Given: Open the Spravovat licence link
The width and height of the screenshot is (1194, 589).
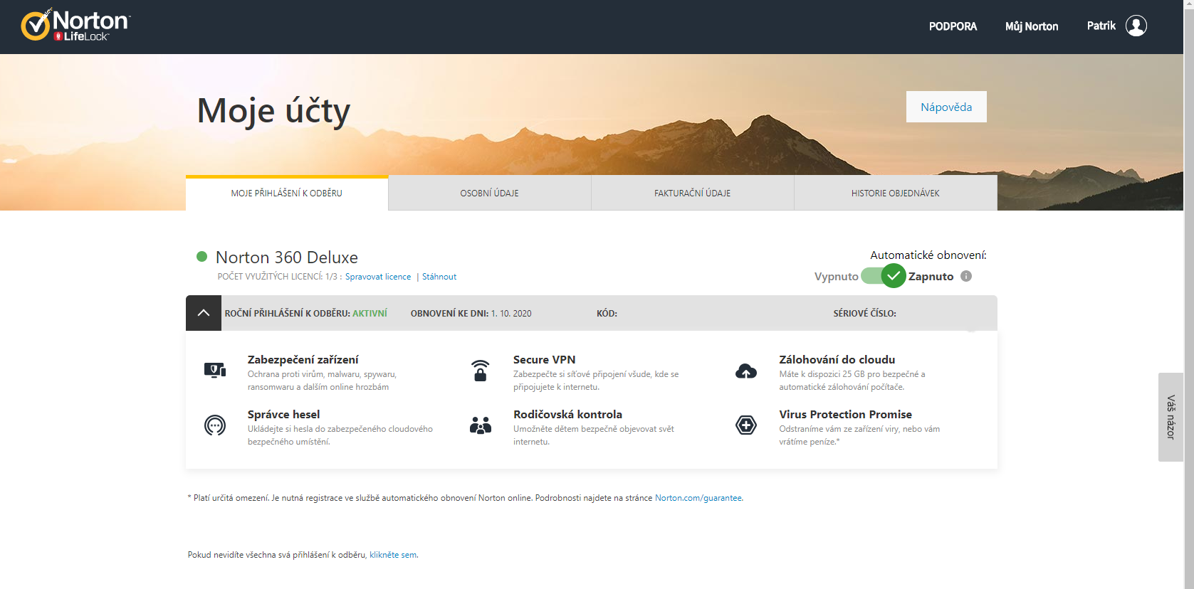Looking at the screenshot, I should click(x=378, y=277).
